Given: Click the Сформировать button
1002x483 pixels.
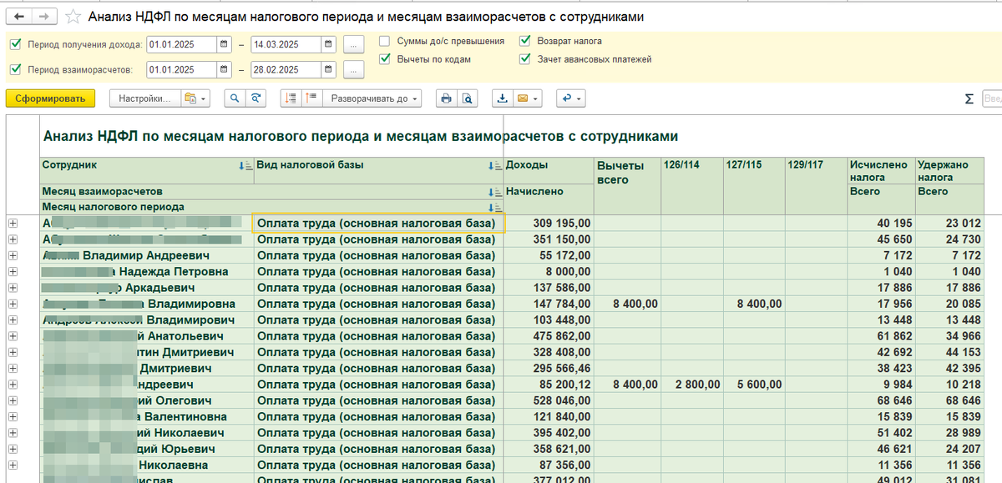Looking at the screenshot, I should 54,98.
